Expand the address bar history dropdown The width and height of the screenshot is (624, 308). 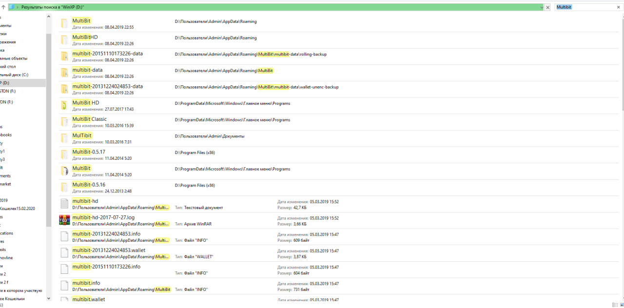541,7
